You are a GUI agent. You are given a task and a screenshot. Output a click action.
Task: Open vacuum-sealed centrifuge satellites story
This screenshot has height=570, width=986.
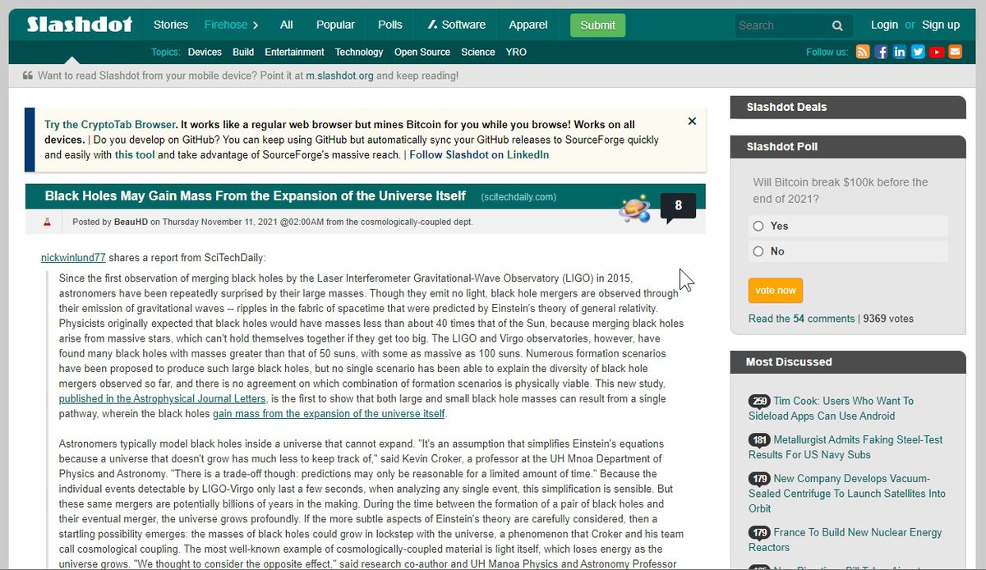pyautogui.click(x=847, y=493)
